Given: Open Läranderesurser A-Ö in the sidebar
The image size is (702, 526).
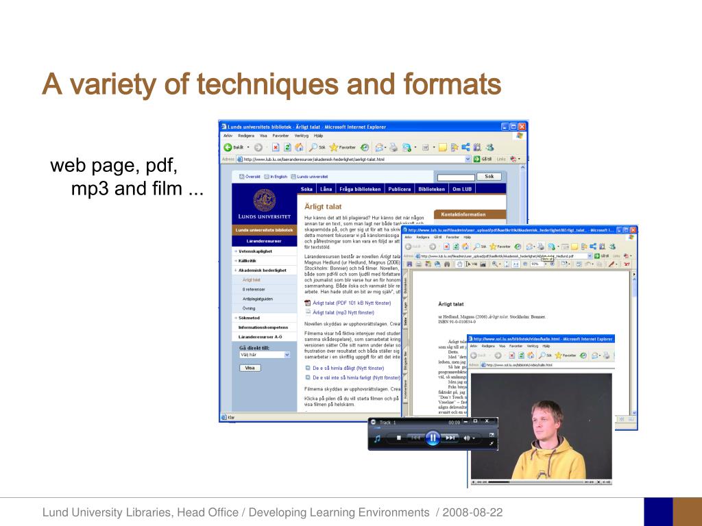Looking at the screenshot, I should coord(260,336).
